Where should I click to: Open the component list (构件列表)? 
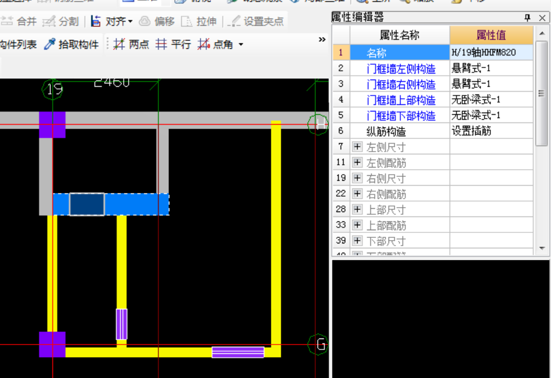[18, 45]
